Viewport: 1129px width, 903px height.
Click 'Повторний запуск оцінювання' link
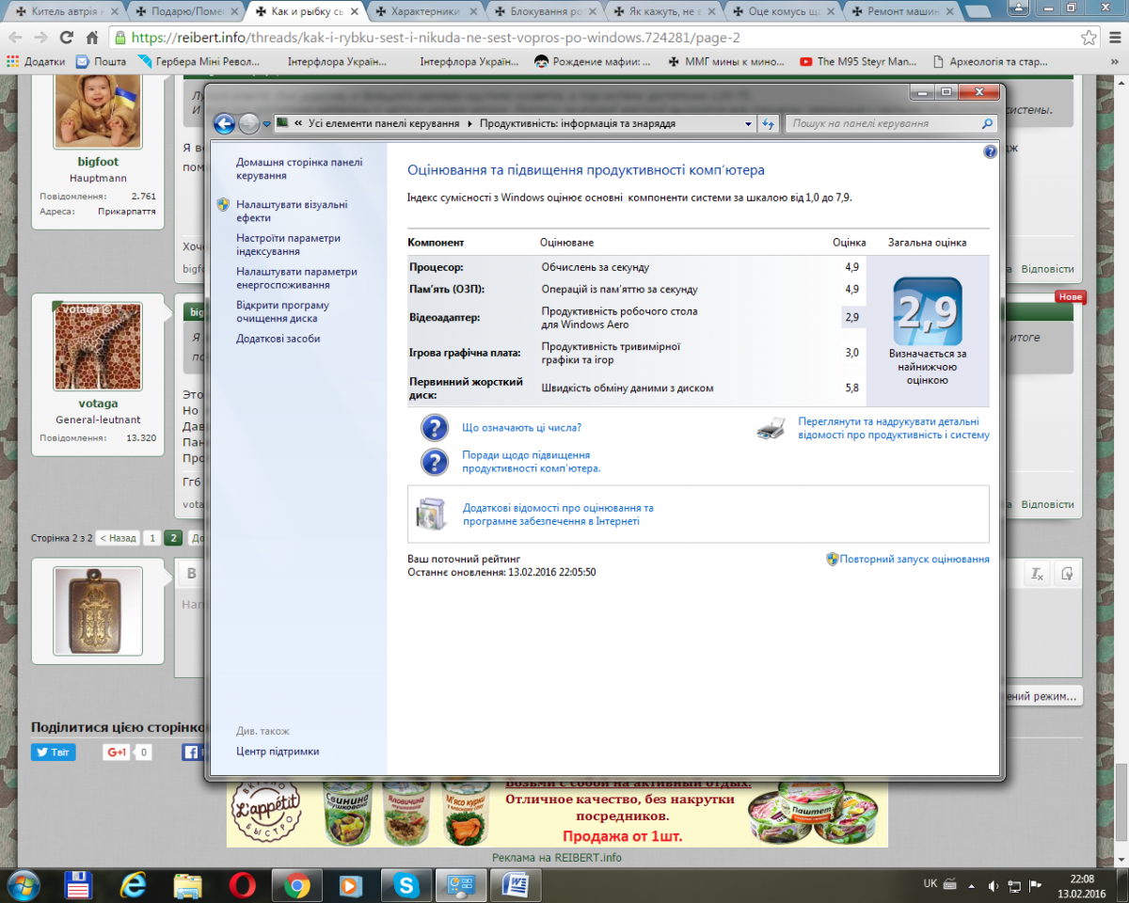(x=914, y=559)
